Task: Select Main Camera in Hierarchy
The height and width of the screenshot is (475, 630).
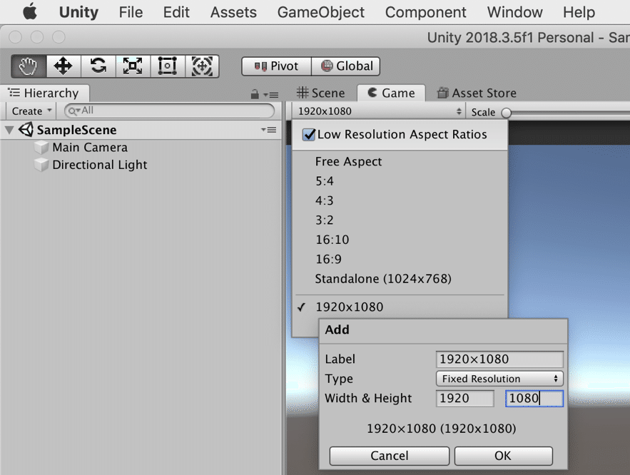Action: pyautogui.click(x=90, y=148)
